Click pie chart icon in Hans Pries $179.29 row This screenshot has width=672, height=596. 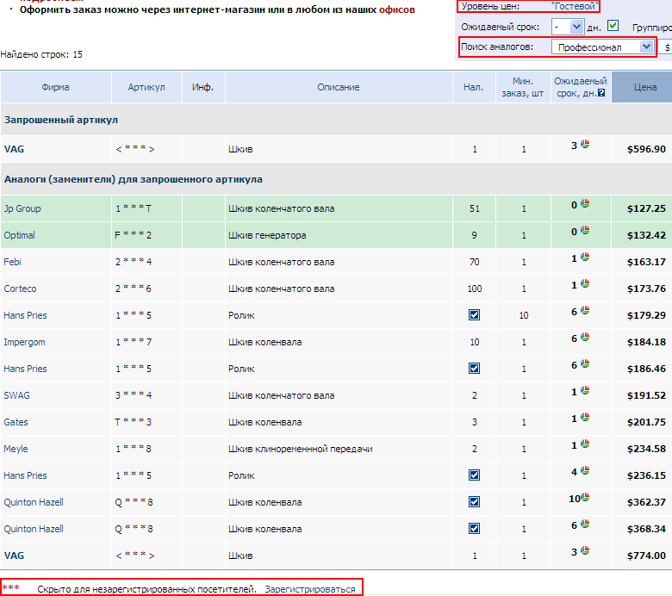[585, 310]
